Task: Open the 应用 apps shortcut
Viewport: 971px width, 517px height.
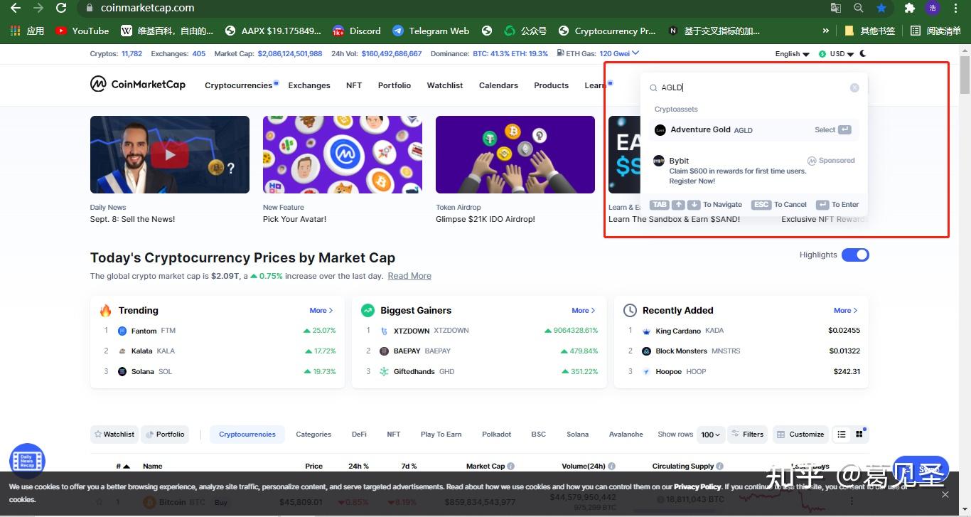Action: [26, 31]
